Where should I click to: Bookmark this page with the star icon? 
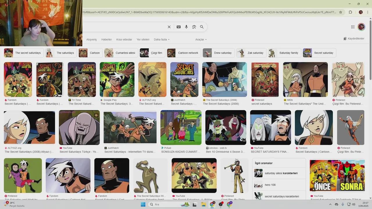click(x=341, y=12)
